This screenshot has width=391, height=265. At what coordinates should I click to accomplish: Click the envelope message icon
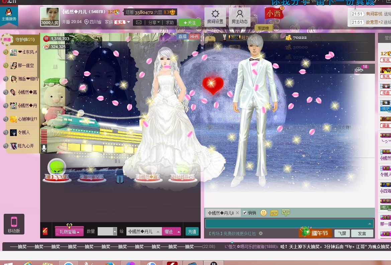pos(139,22)
